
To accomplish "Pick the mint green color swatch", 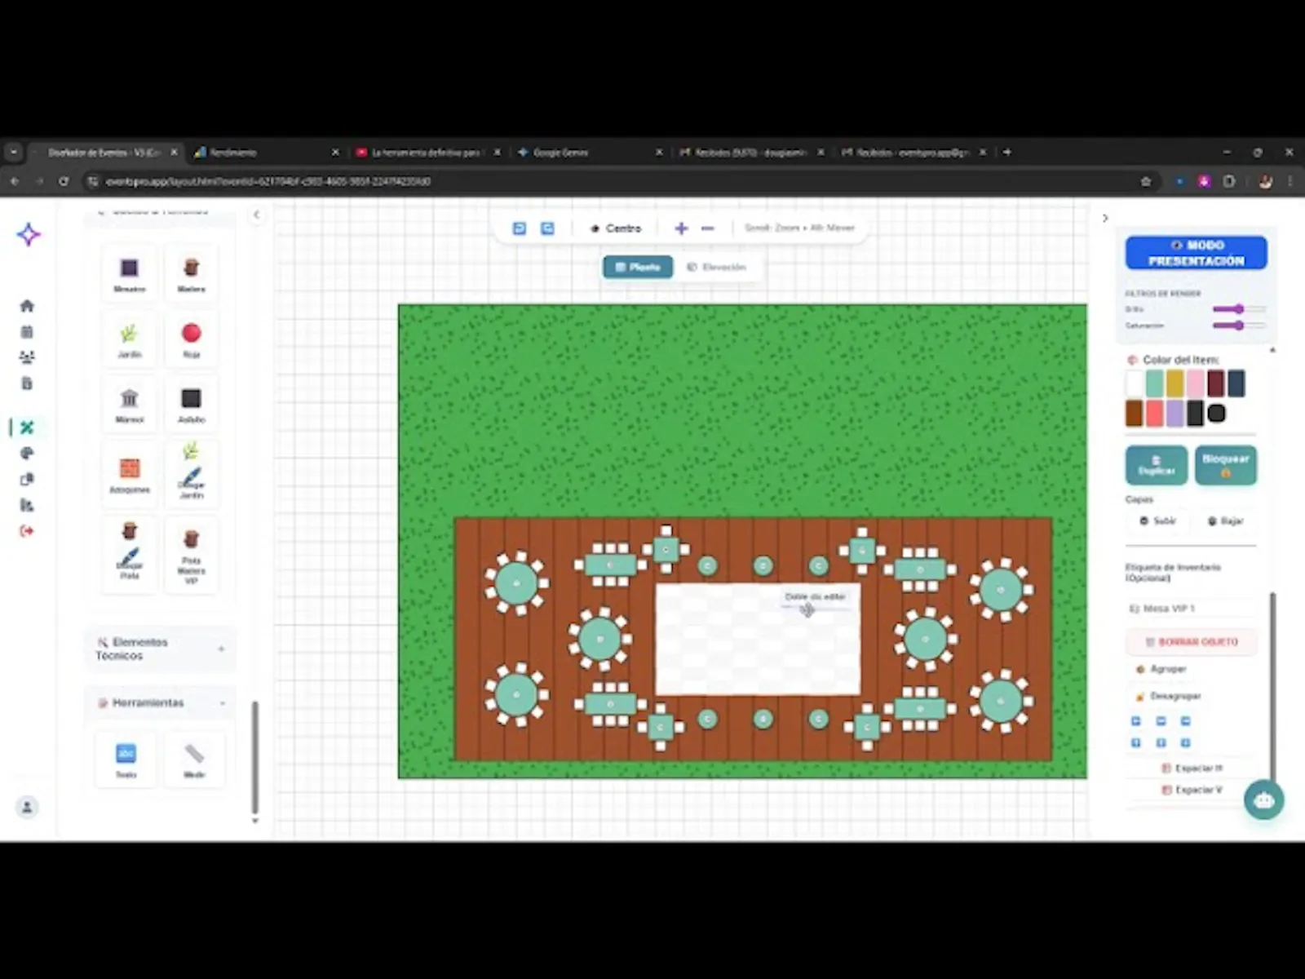I will 1154,383.
